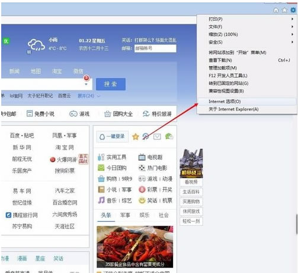The width and height of the screenshot is (298, 273).
Task: Click the 实惠购物 sidebar button
Action: (191, 201)
